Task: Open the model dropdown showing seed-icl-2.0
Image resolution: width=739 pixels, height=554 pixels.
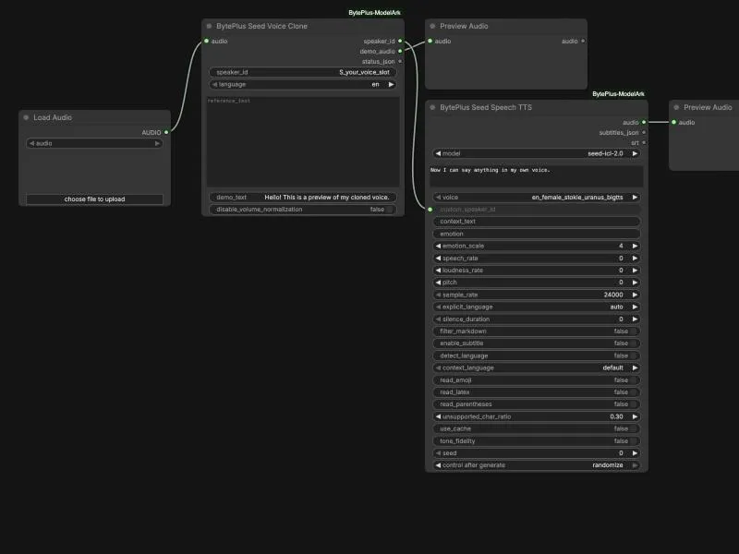Action: tap(537, 153)
